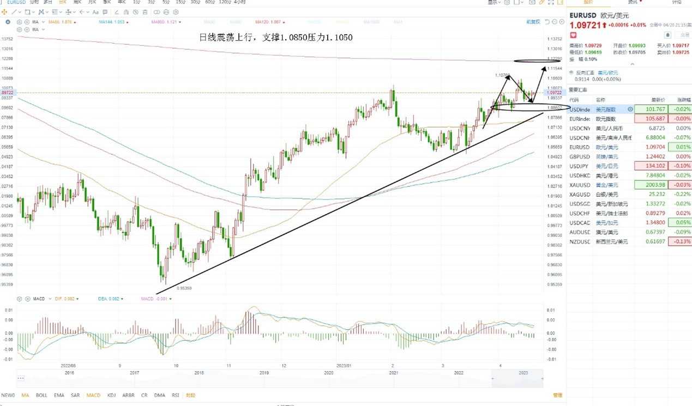Select XAUUSD row in quote list

point(630,185)
